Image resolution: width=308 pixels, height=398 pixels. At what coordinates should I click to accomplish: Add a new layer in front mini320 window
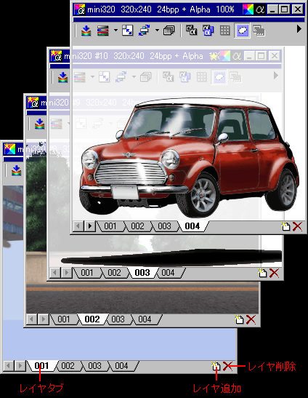coord(285,226)
